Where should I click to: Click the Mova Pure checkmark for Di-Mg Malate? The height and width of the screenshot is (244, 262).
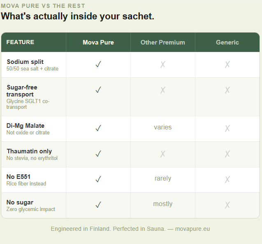click(x=98, y=128)
